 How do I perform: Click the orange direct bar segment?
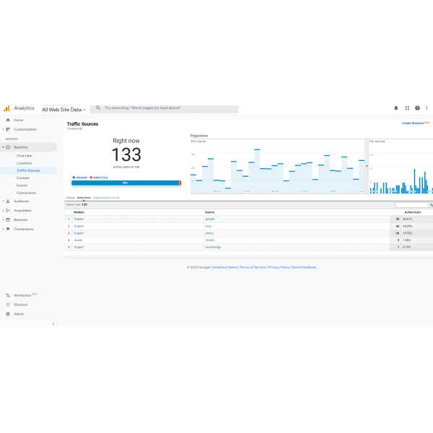180,183
